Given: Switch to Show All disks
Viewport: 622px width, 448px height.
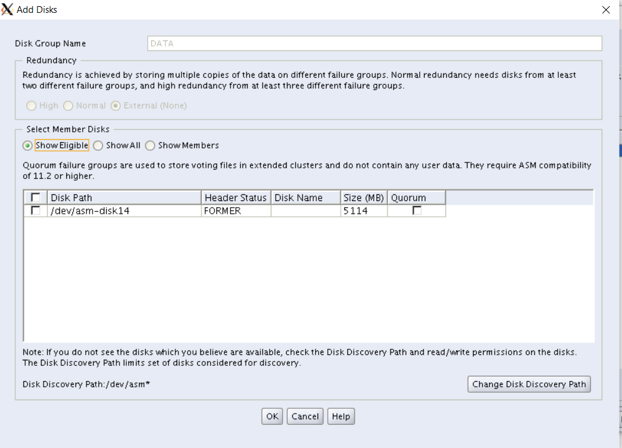Looking at the screenshot, I should tap(98, 145).
